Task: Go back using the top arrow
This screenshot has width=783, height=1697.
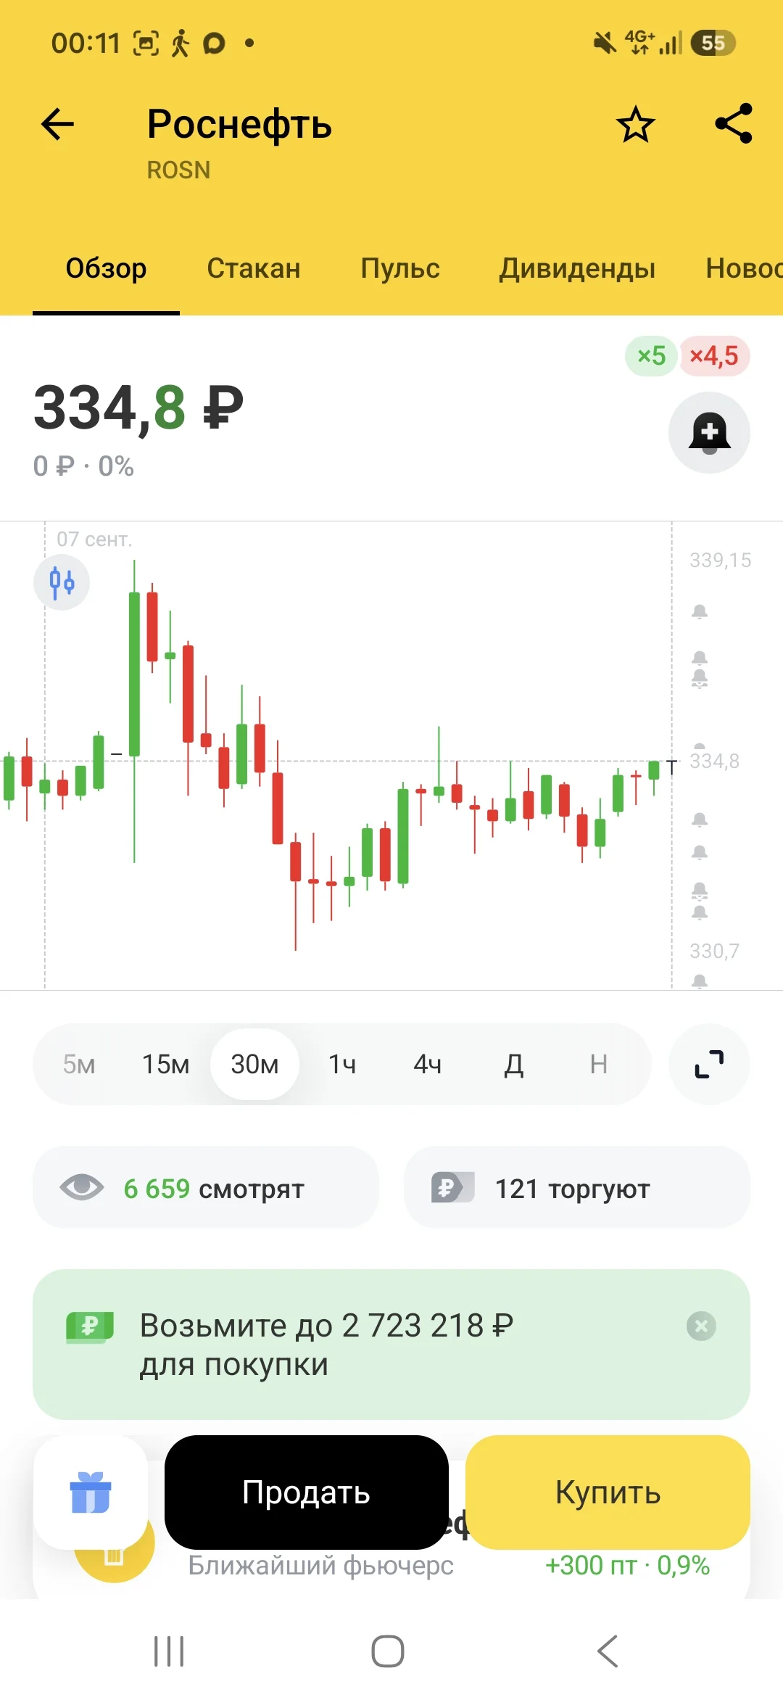Action: (x=58, y=124)
